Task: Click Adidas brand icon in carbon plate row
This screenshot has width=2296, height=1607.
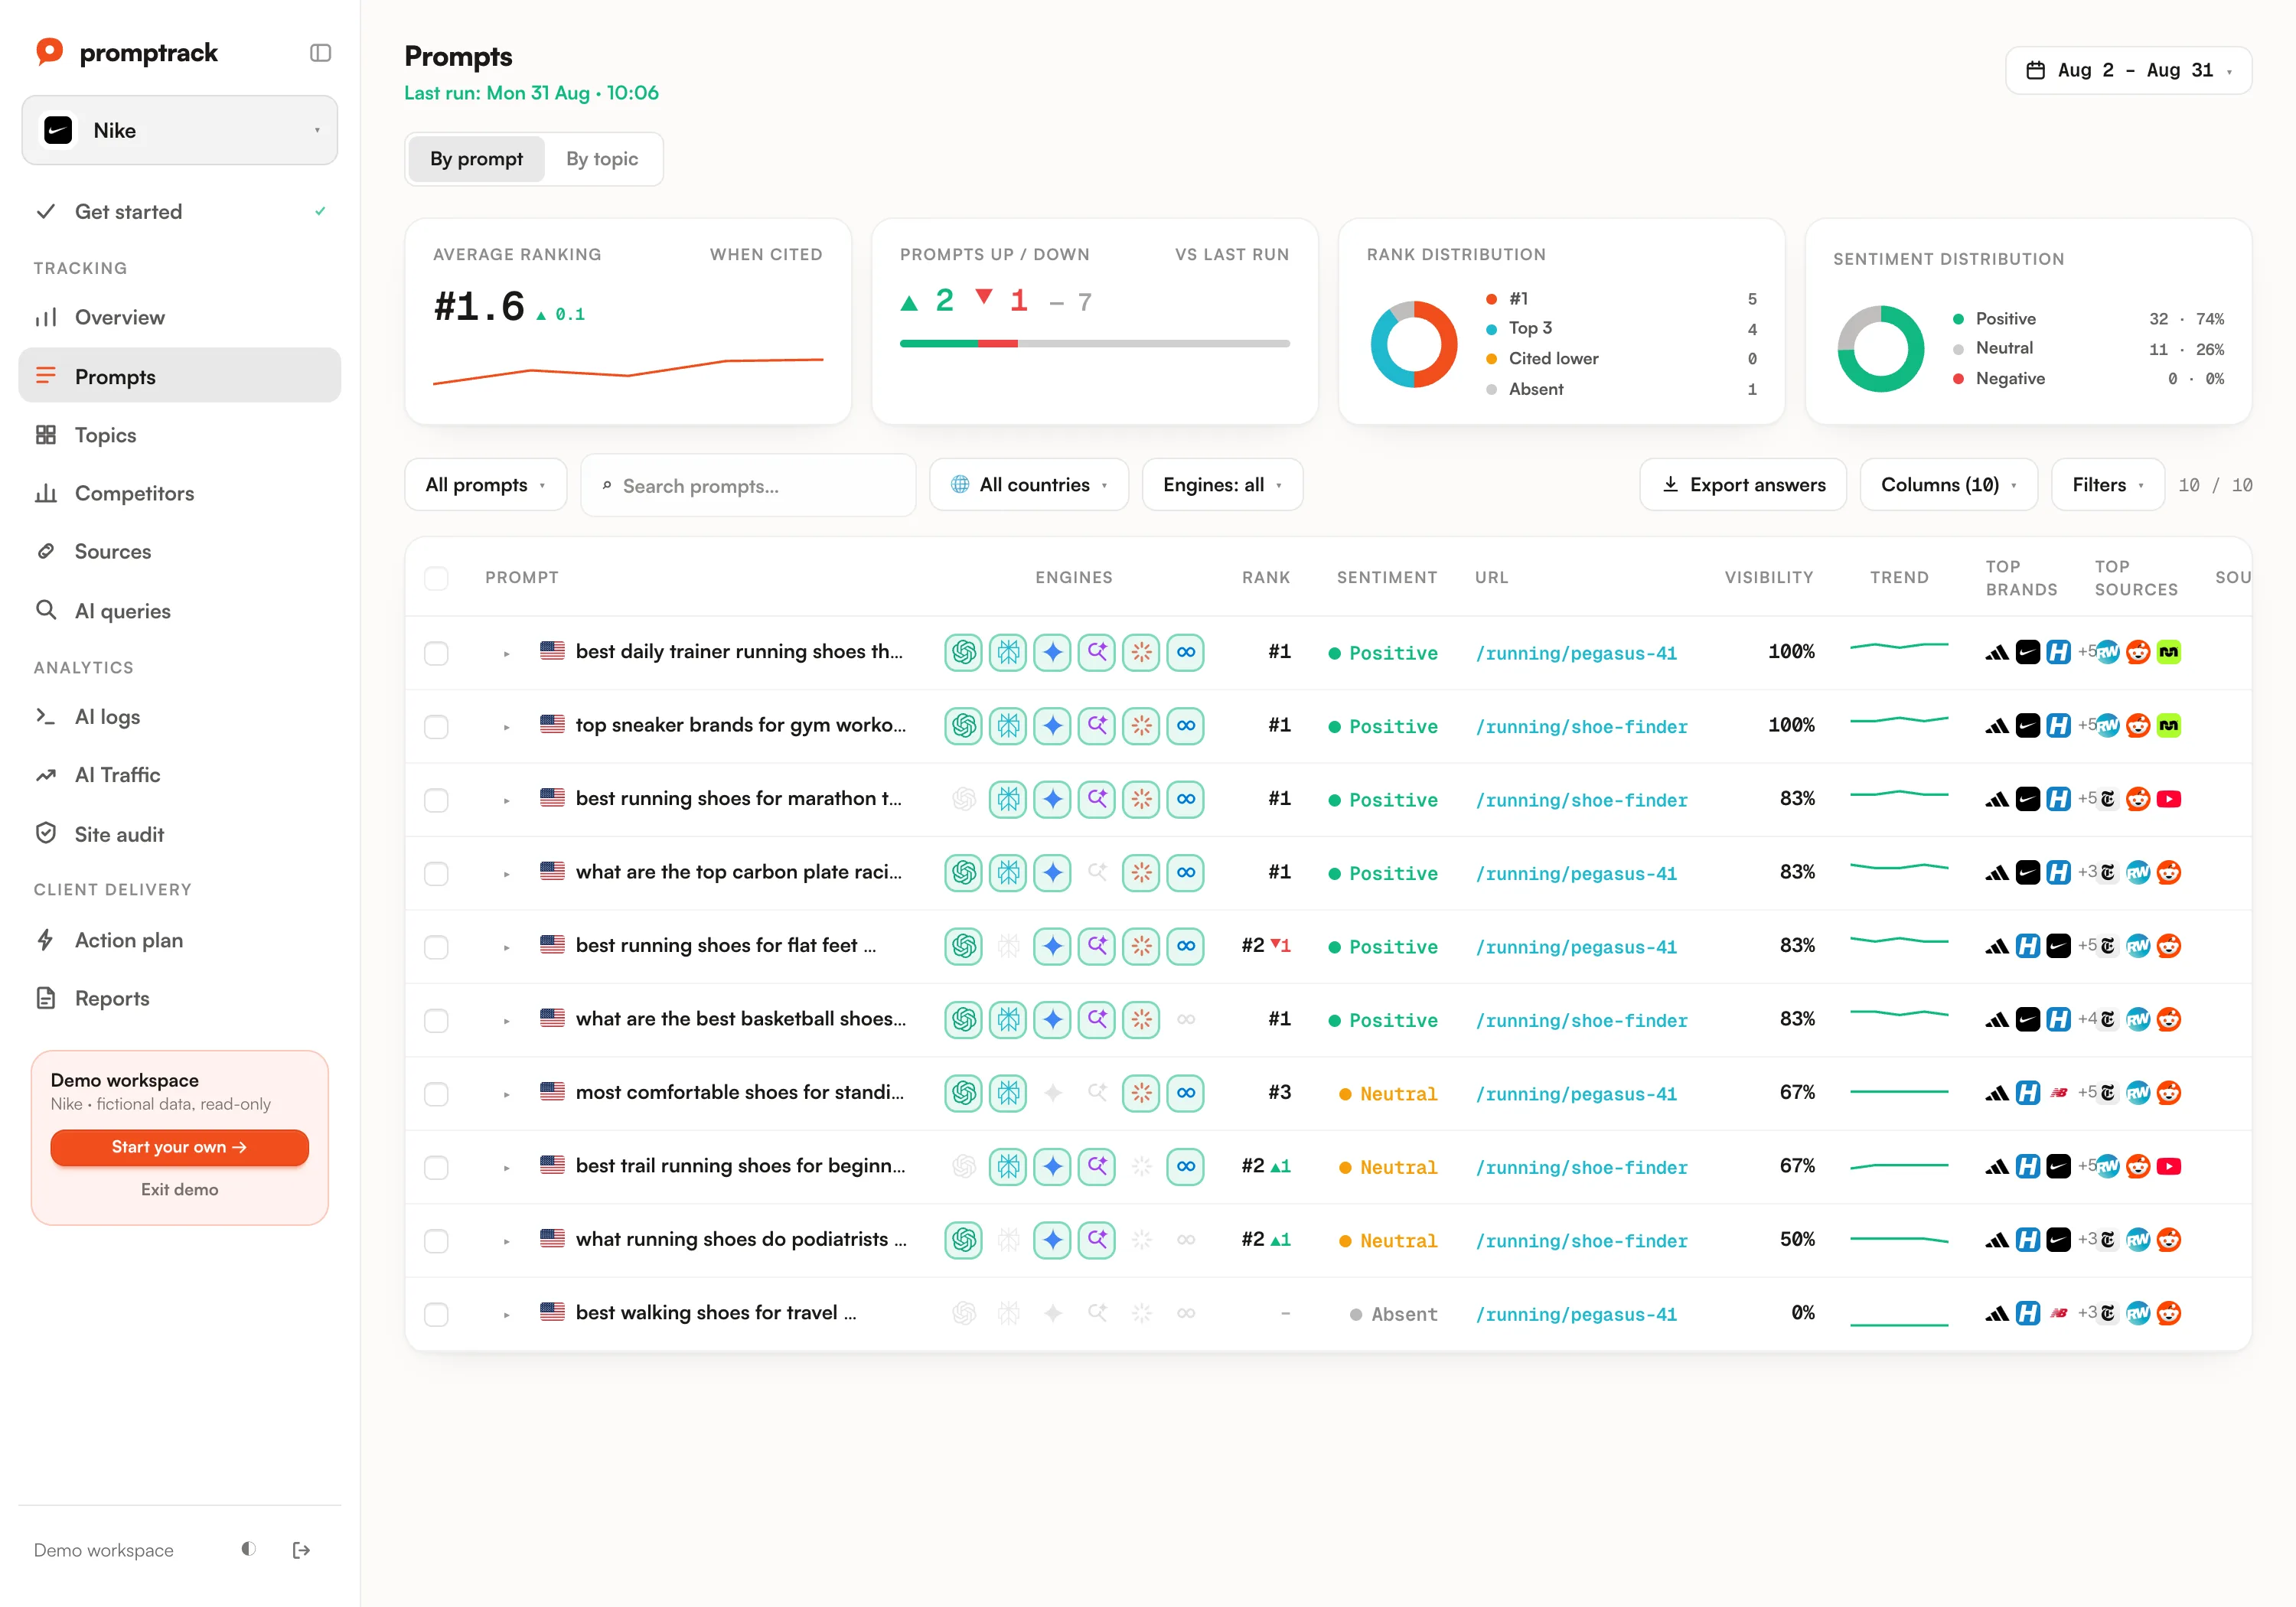Action: 1997,873
